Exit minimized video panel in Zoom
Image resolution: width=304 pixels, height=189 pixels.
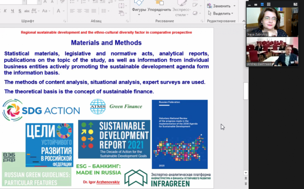coord(295,4)
